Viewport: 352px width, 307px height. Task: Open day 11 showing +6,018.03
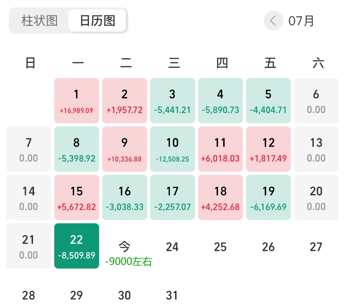point(220,149)
